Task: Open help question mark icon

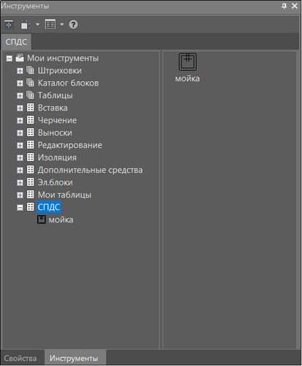Action: (73, 24)
